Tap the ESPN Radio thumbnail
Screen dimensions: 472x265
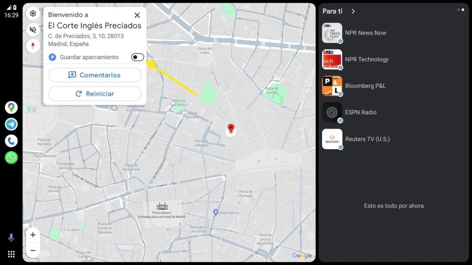pyautogui.click(x=332, y=112)
